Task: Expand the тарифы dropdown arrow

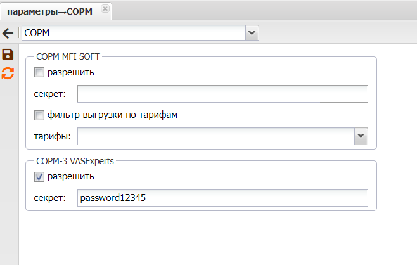Action: pos(361,136)
